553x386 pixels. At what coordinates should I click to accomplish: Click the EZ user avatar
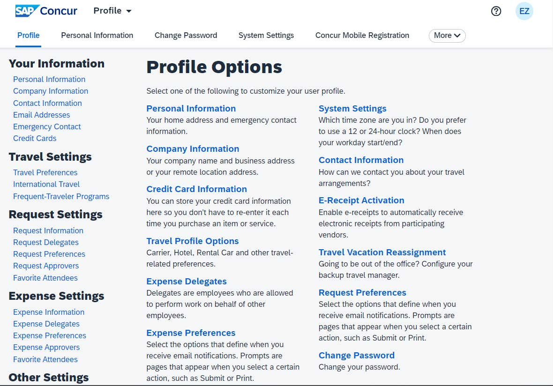point(524,11)
